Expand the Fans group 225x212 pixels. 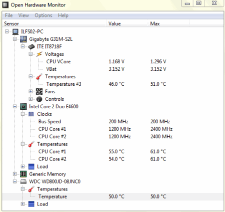[x=30, y=91]
